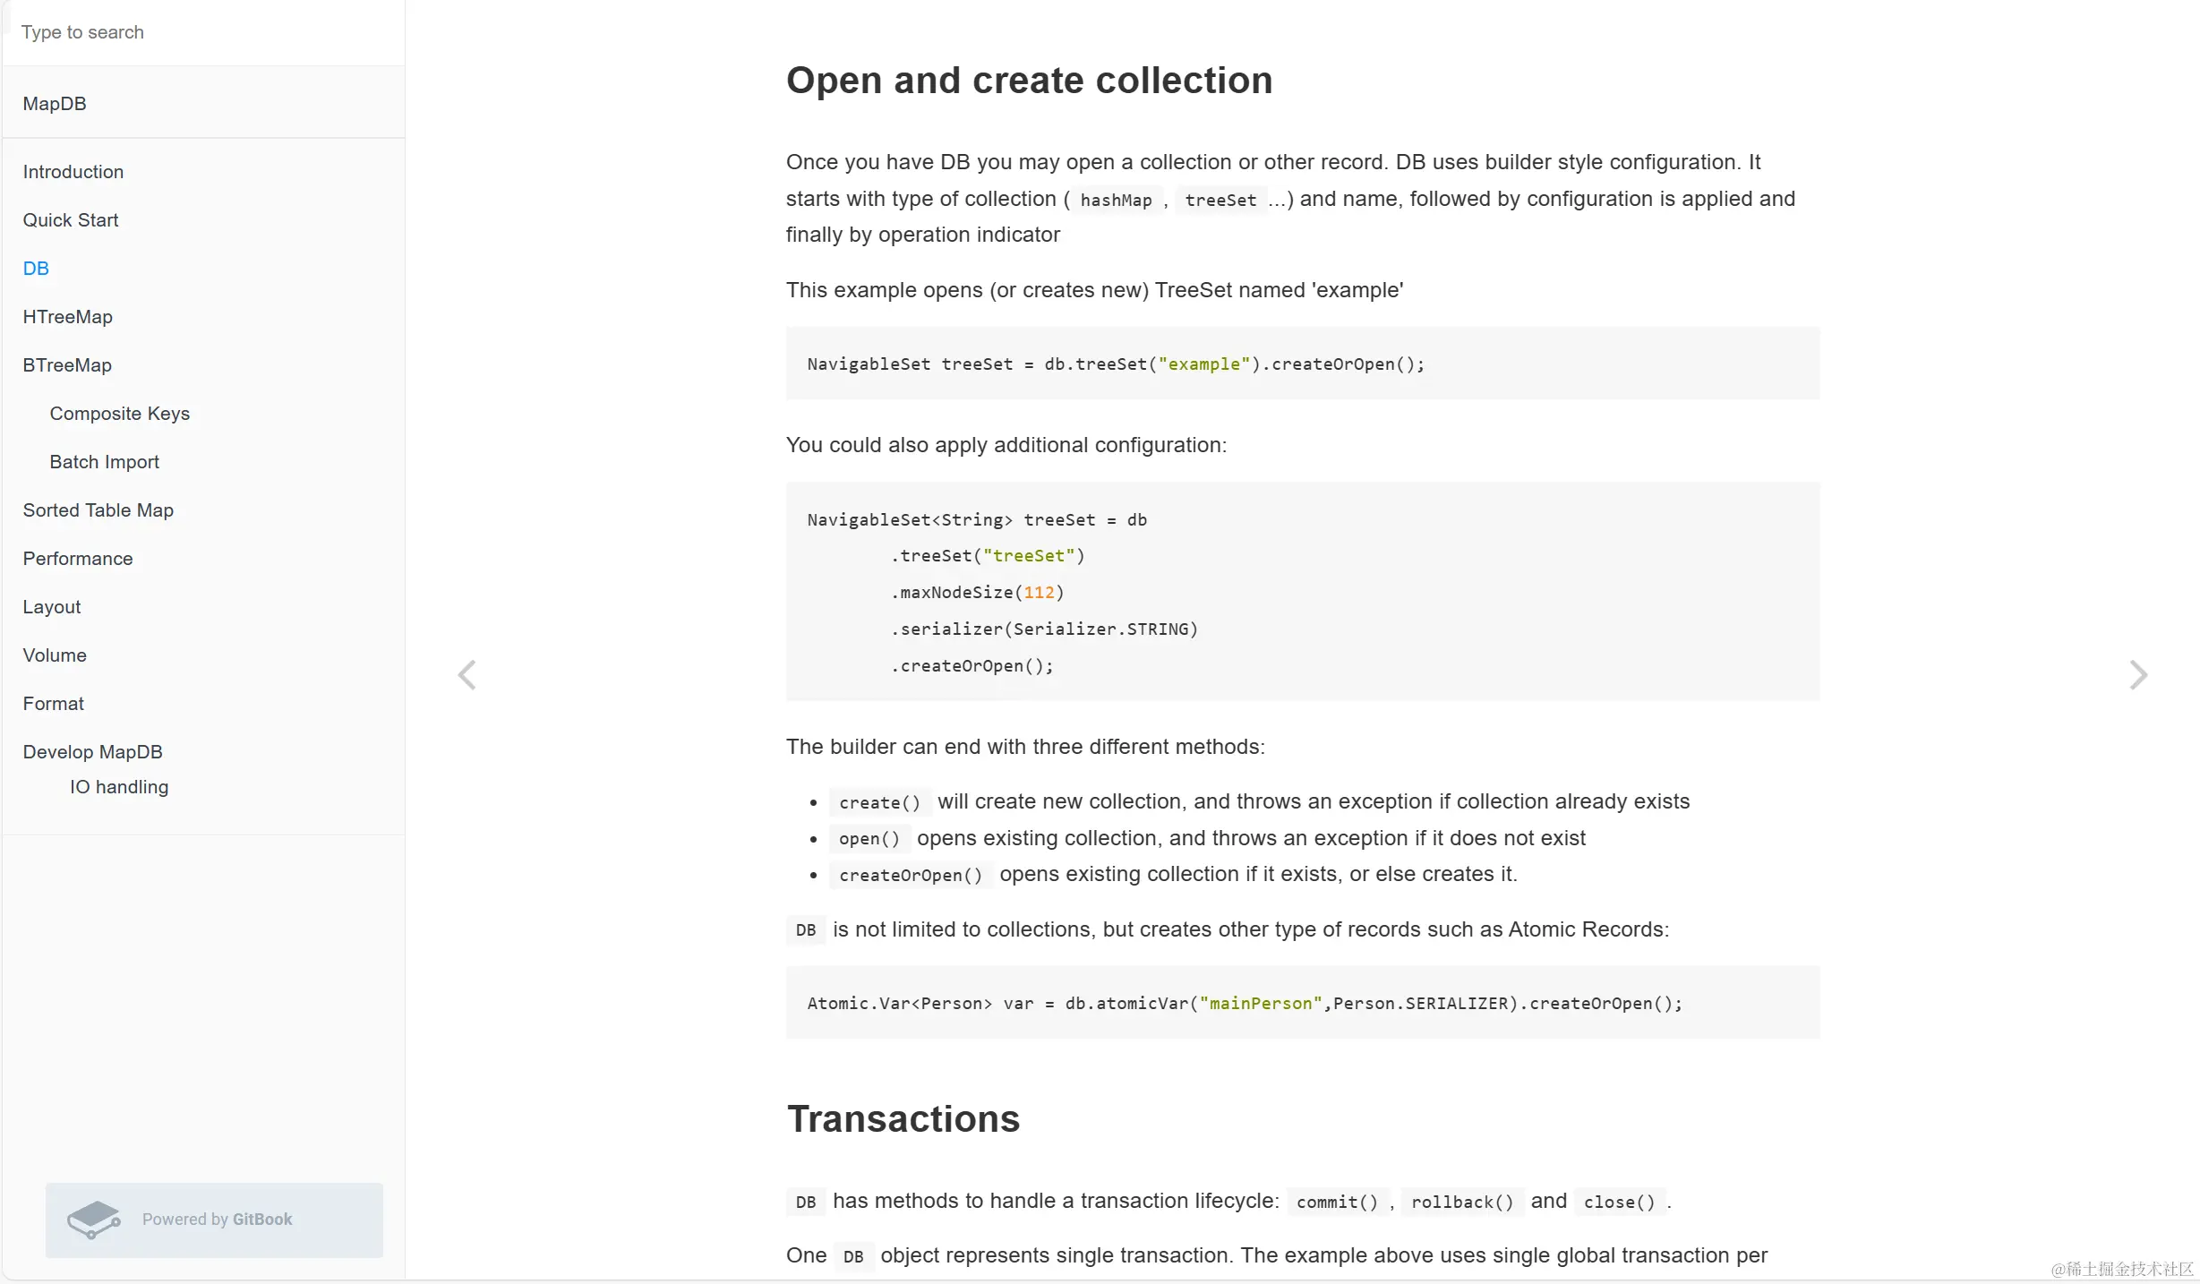Click the treeSet inline code in paragraph
Screen dimensions: 2200x1284
coord(1220,200)
